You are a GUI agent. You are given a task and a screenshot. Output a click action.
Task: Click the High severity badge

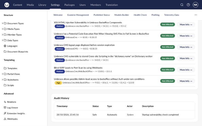pos(58,83)
